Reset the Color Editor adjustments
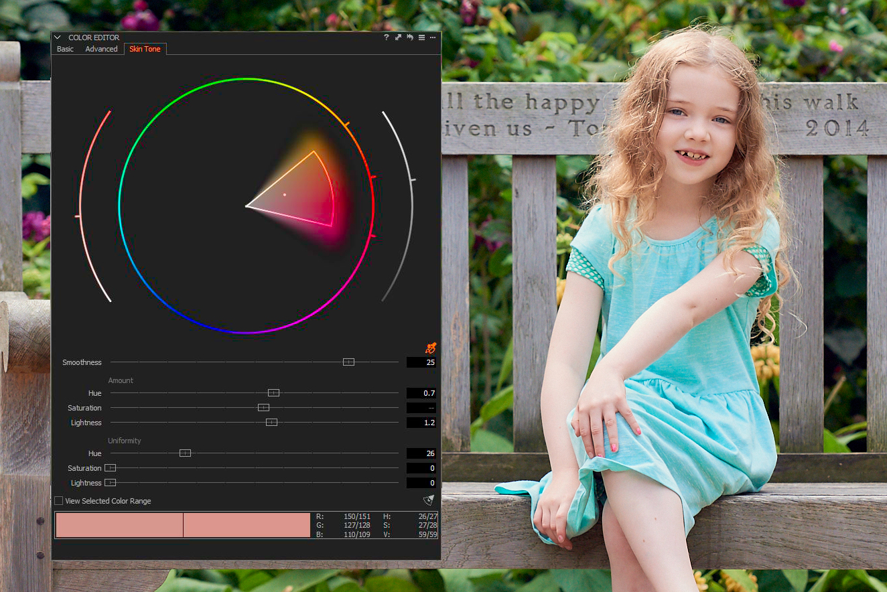Image resolution: width=887 pixels, height=592 pixels. [409, 38]
